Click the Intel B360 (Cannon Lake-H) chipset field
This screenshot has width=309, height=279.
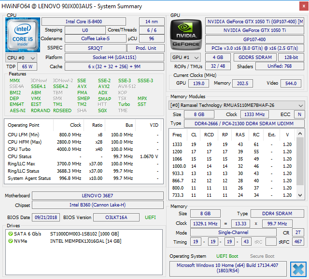pyautogui.click(x=98, y=205)
